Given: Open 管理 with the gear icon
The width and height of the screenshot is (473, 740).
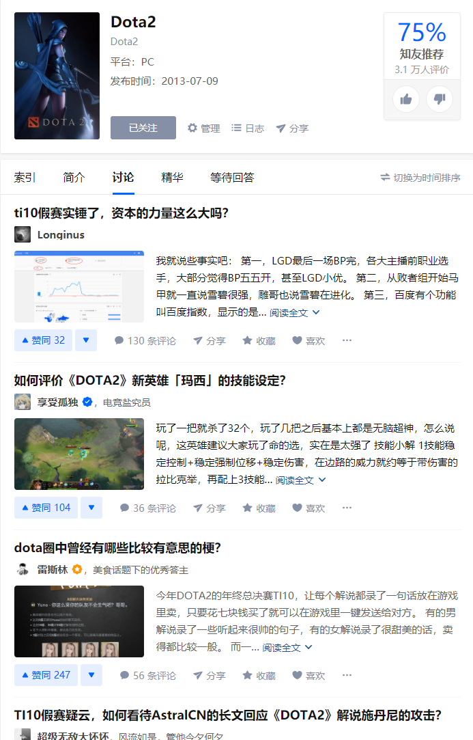Looking at the screenshot, I should pyautogui.click(x=203, y=128).
